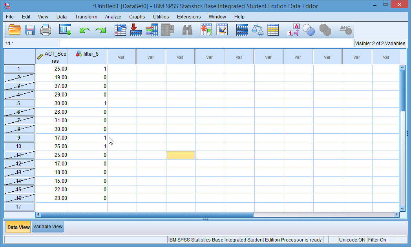Click the Unicode:ON status indicator

coord(352,240)
